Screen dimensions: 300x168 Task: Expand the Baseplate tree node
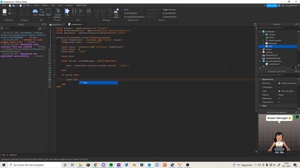pos(263,43)
